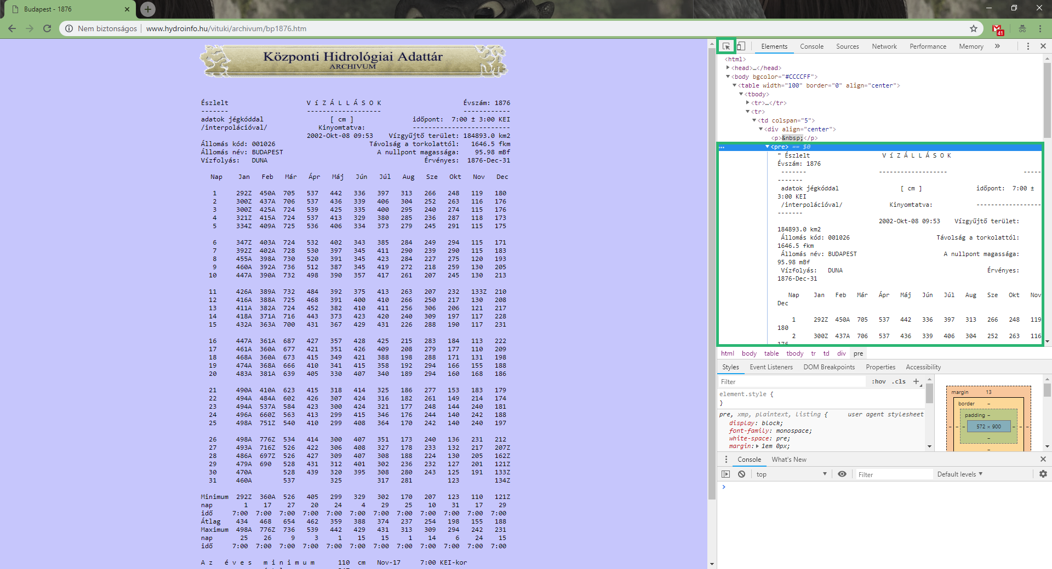Click the table breadcrumb item

click(x=771, y=353)
